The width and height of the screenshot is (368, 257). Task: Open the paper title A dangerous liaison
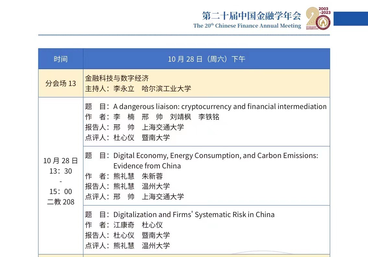(220, 106)
